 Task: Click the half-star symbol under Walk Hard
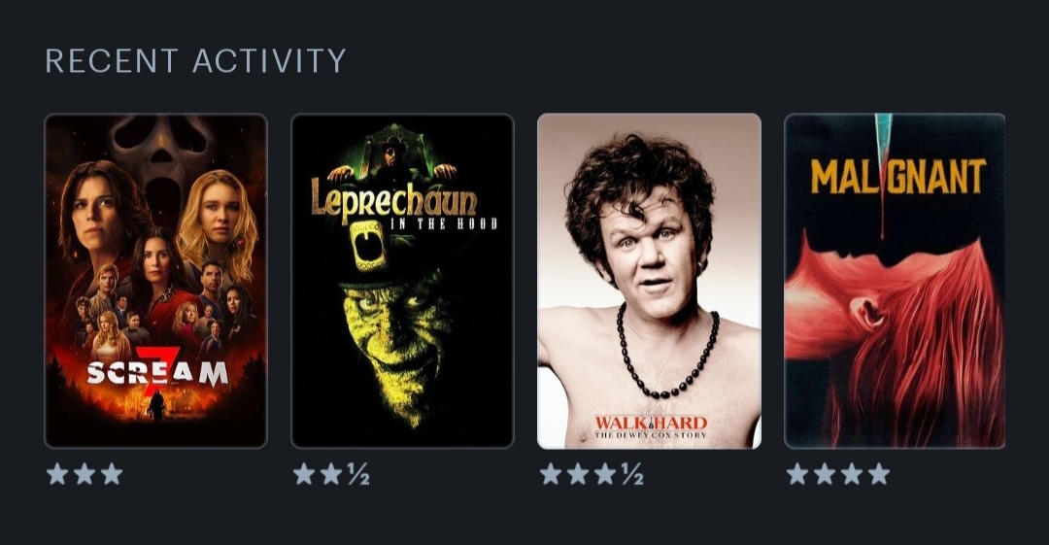(x=631, y=474)
